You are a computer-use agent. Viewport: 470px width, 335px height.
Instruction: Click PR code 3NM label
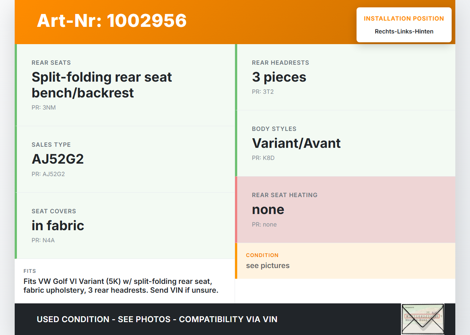click(44, 108)
